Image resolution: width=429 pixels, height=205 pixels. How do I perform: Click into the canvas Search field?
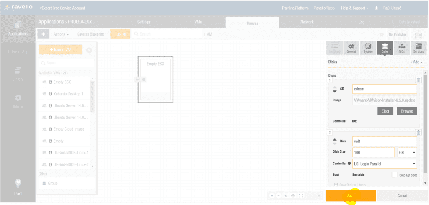(x=167, y=34)
